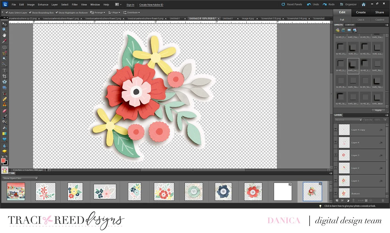
Task: Select the Hand tool
Action: click(x=4, y=36)
